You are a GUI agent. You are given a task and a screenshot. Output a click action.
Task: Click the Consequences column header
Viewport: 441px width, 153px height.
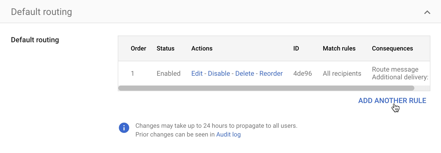tap(392, 48)
